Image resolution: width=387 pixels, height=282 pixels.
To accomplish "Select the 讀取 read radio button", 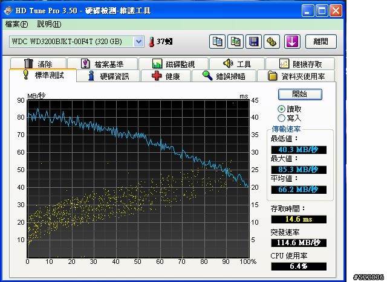I will [281, 109].
